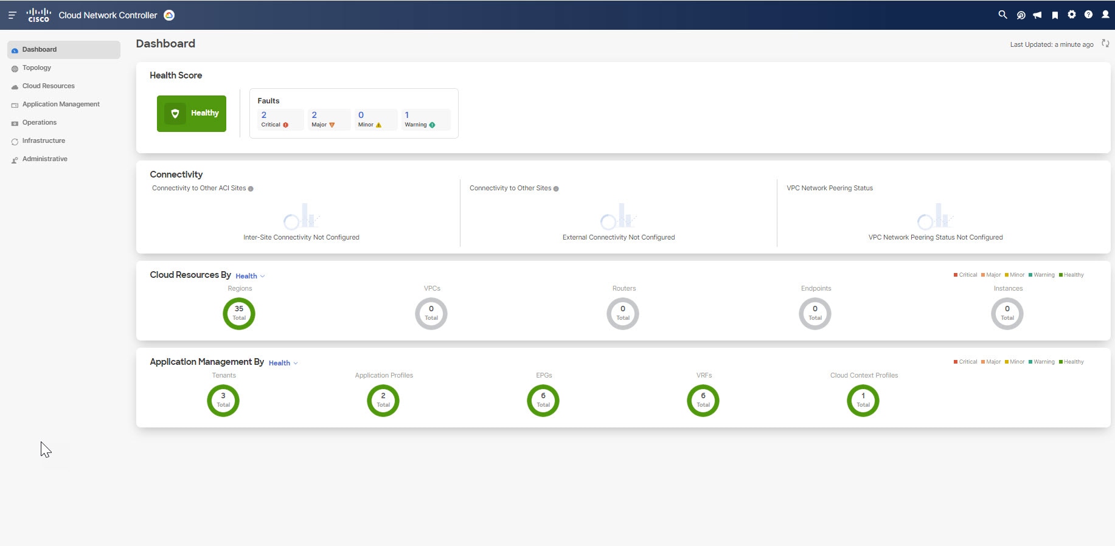Viewport: 1115px width, 546px height.
Task: Click the Major orange fault icon
Action: (x=332, y=125)
